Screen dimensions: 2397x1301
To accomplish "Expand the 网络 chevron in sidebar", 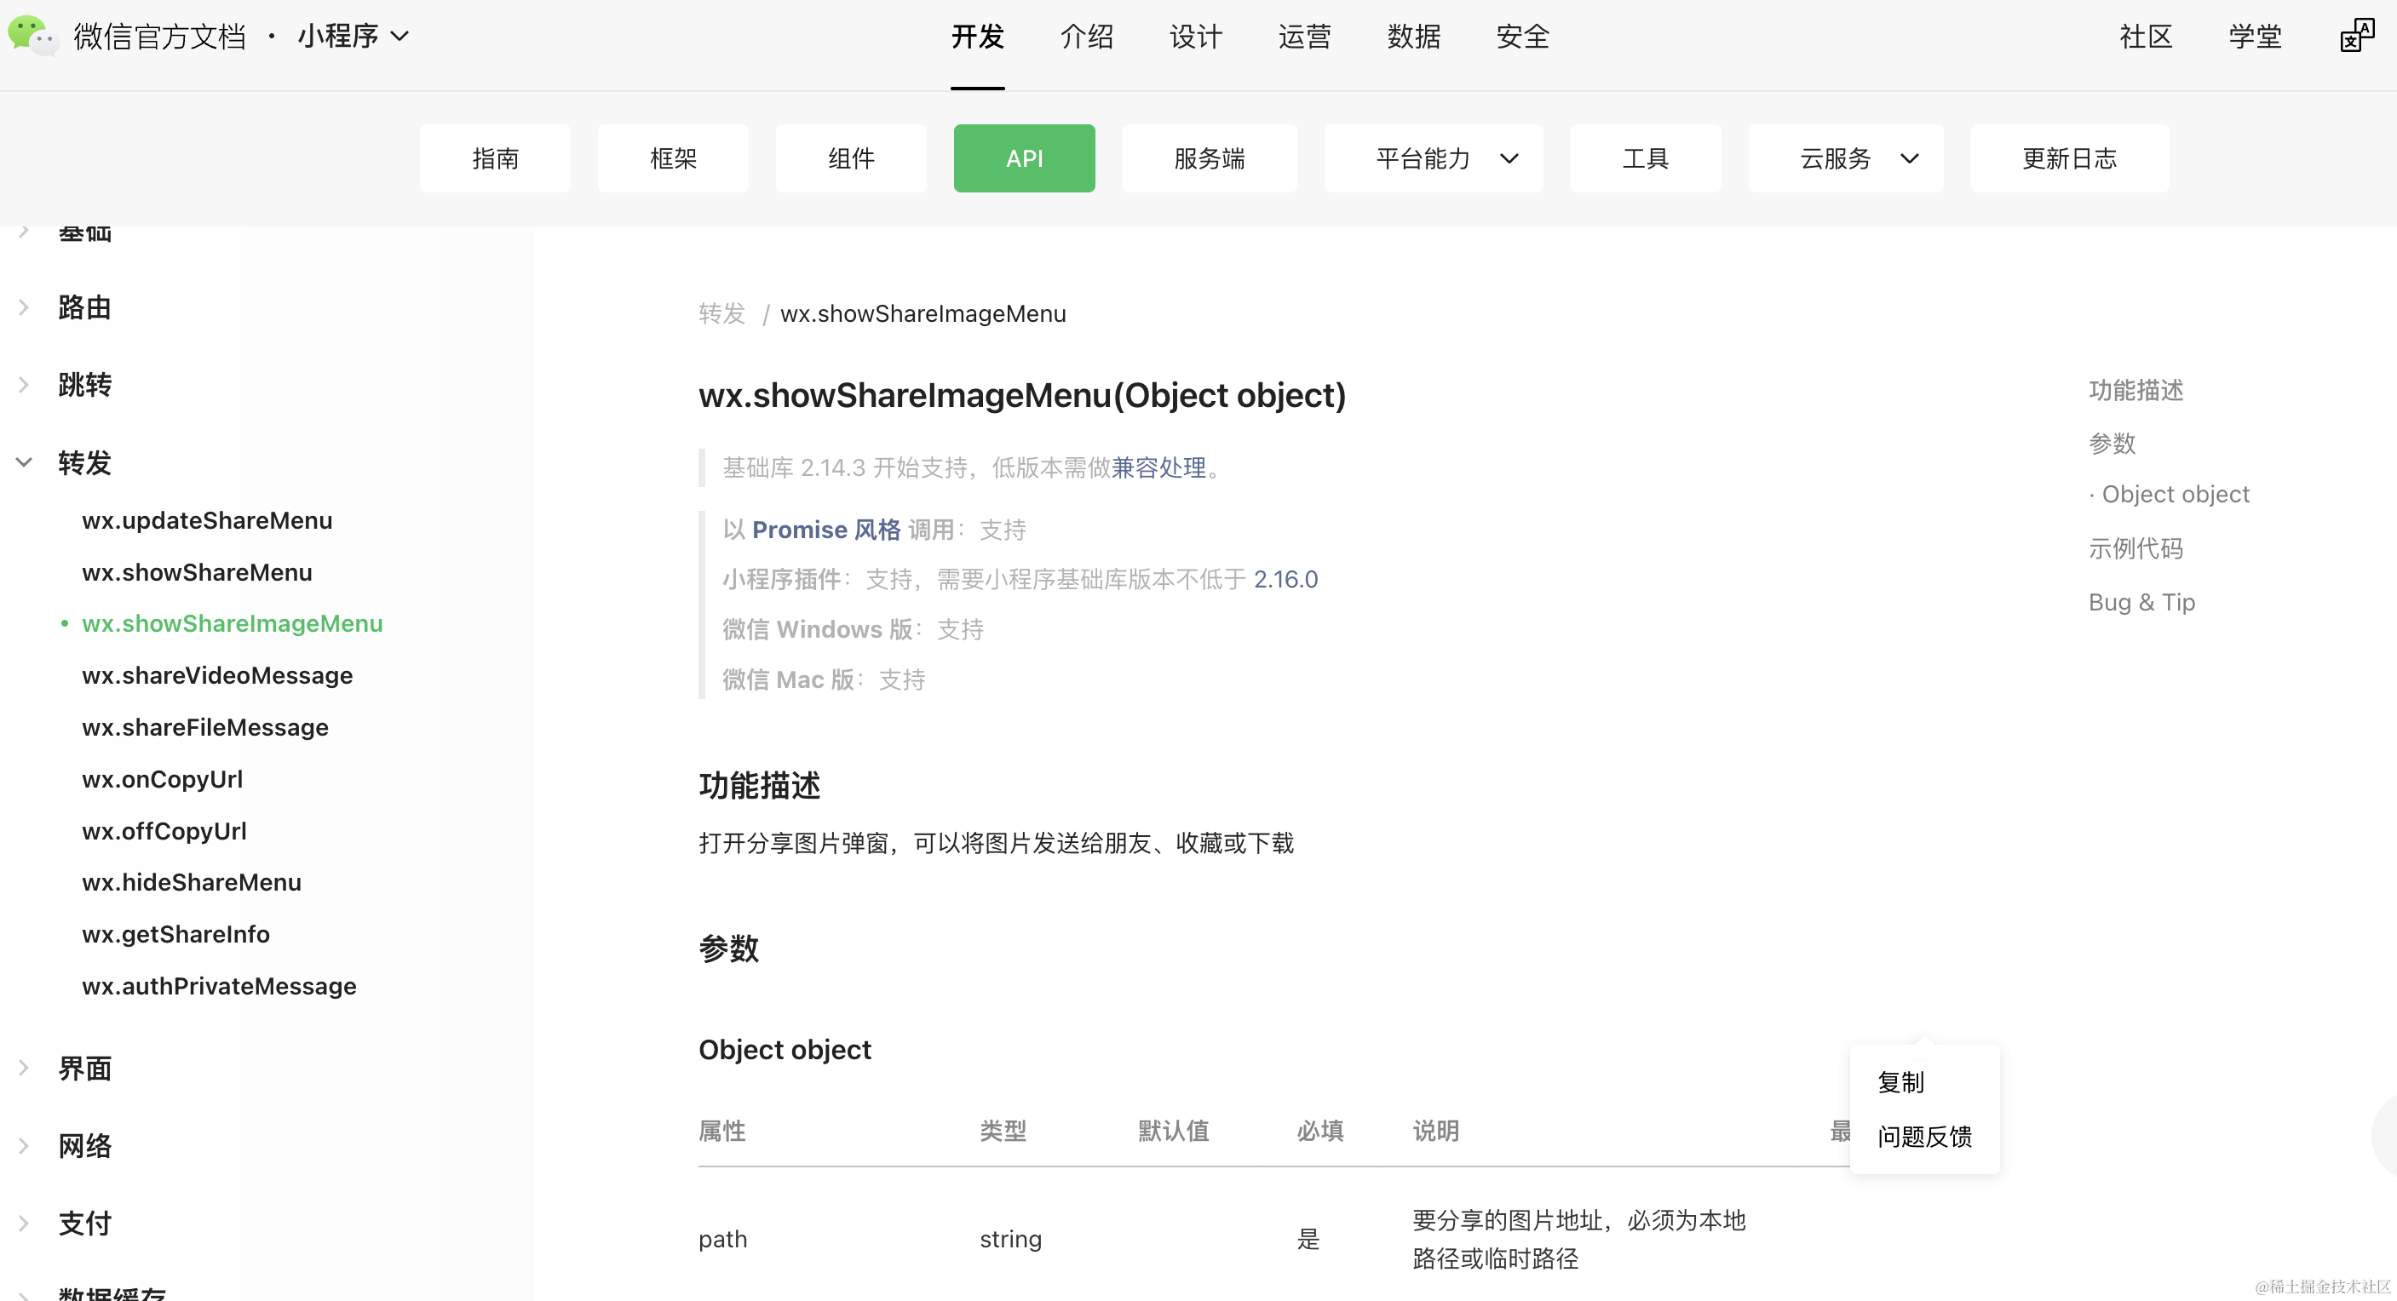I will [24, 1146].
